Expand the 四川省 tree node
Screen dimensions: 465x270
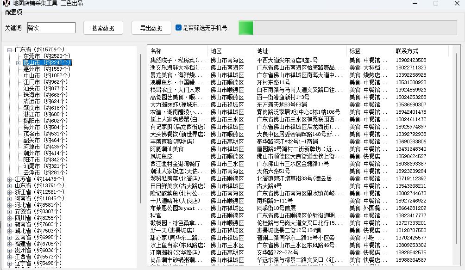point(9,217)
